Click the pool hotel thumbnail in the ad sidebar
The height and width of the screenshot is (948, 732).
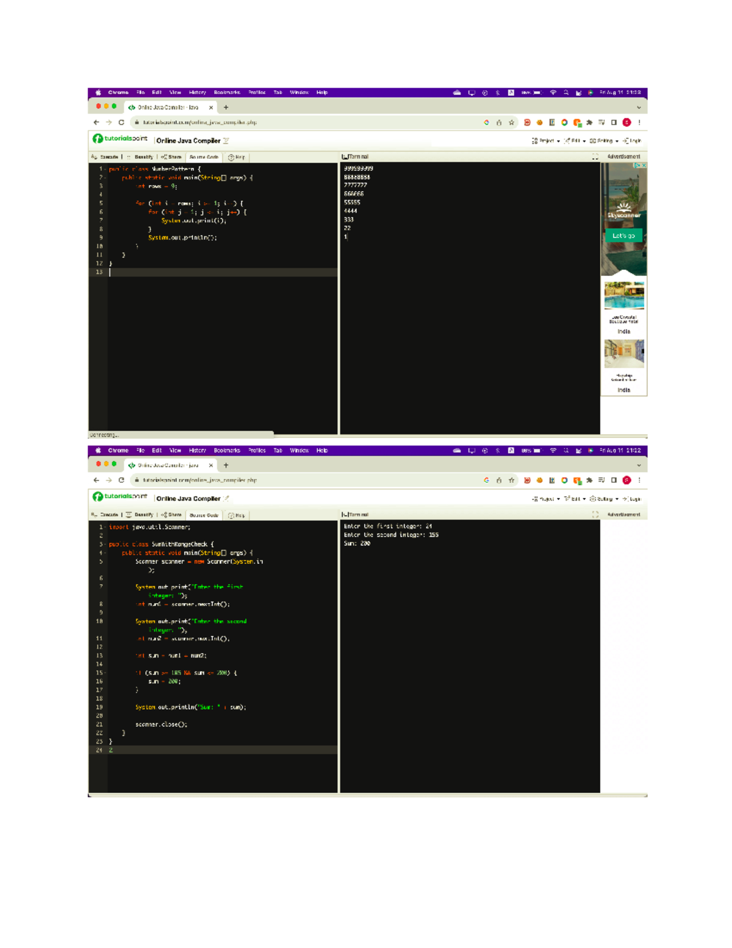click(x=623, y=296)
